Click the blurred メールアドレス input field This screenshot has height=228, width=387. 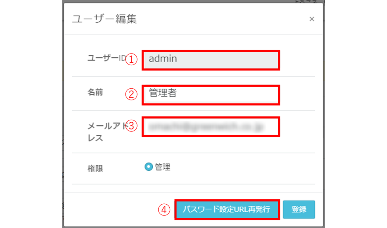pyautogui.click(x=211, y=127)
